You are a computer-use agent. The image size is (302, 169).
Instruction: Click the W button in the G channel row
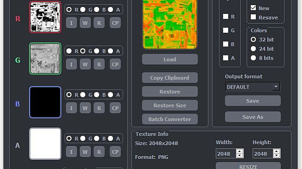[85, 64]
